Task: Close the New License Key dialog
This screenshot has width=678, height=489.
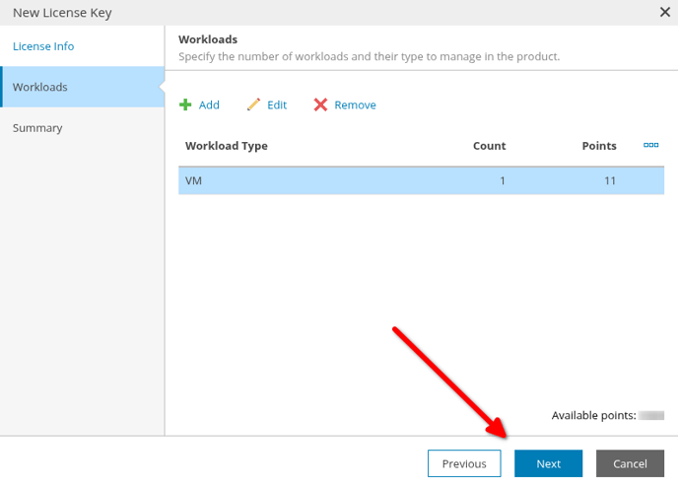Action: click(x=664, y=12)
